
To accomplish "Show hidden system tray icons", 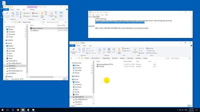I will coord(178,110).
